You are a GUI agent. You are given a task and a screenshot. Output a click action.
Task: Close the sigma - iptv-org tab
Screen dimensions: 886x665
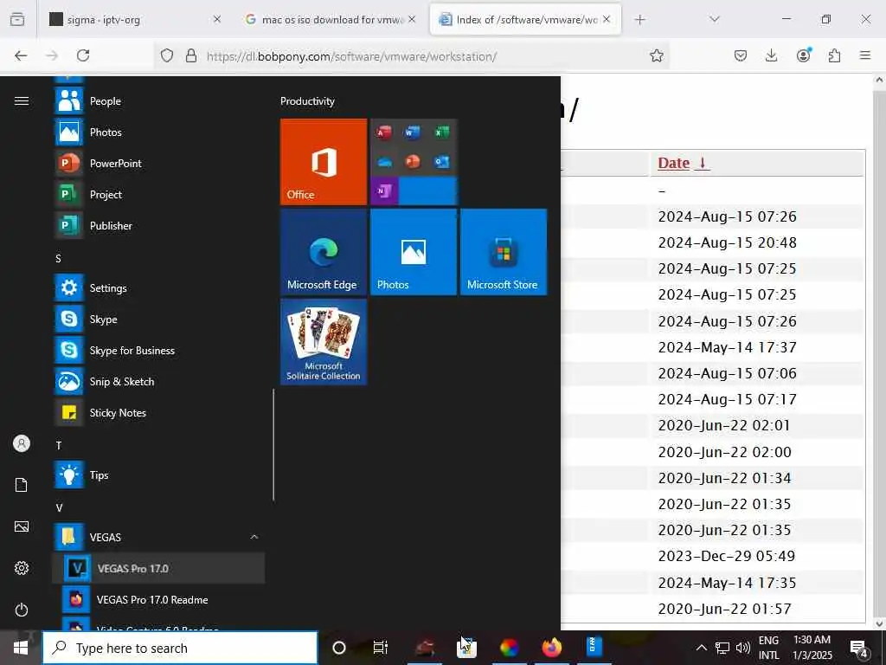217,19
